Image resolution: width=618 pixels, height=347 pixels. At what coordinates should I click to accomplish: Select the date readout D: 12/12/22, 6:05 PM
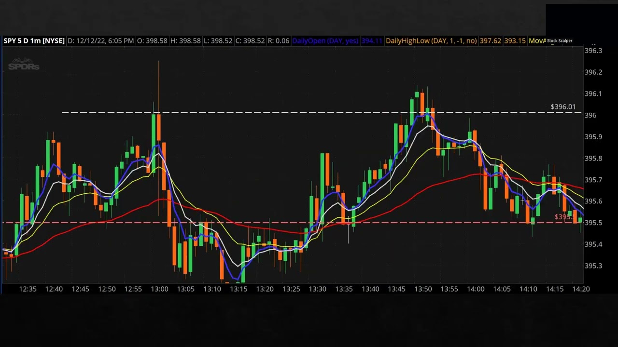[100, 41]
